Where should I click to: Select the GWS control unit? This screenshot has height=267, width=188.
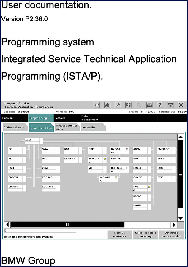click(x=166, y=179)
